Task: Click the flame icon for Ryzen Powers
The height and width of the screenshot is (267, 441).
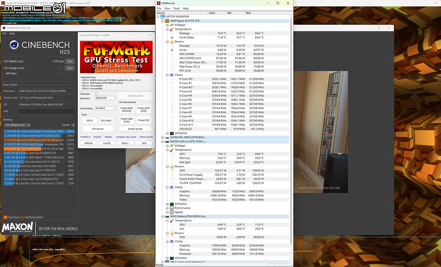Action: click(x=171, y=42)
